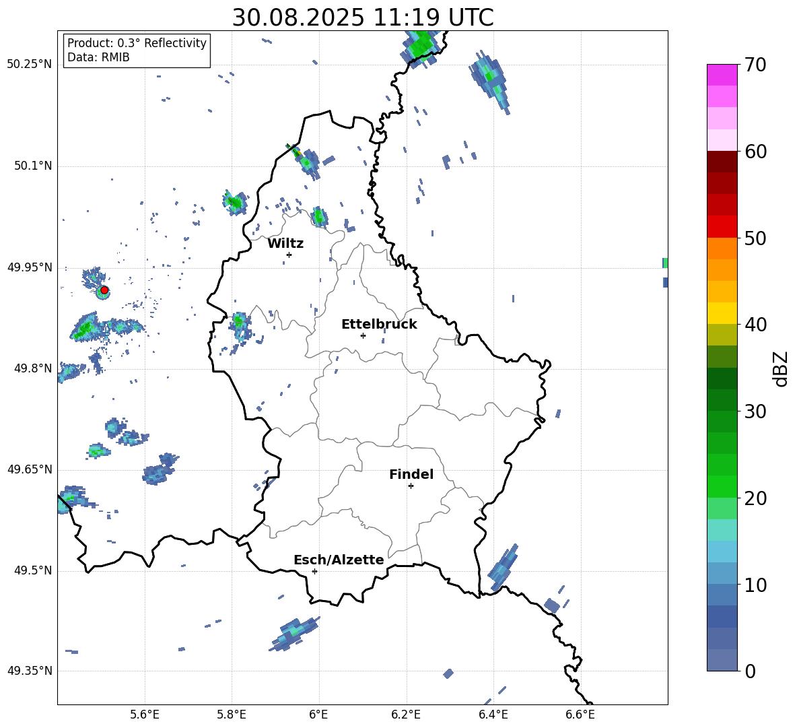Pick the magenta top colorbar segment

pyautogui.click(x=722, y=75)
